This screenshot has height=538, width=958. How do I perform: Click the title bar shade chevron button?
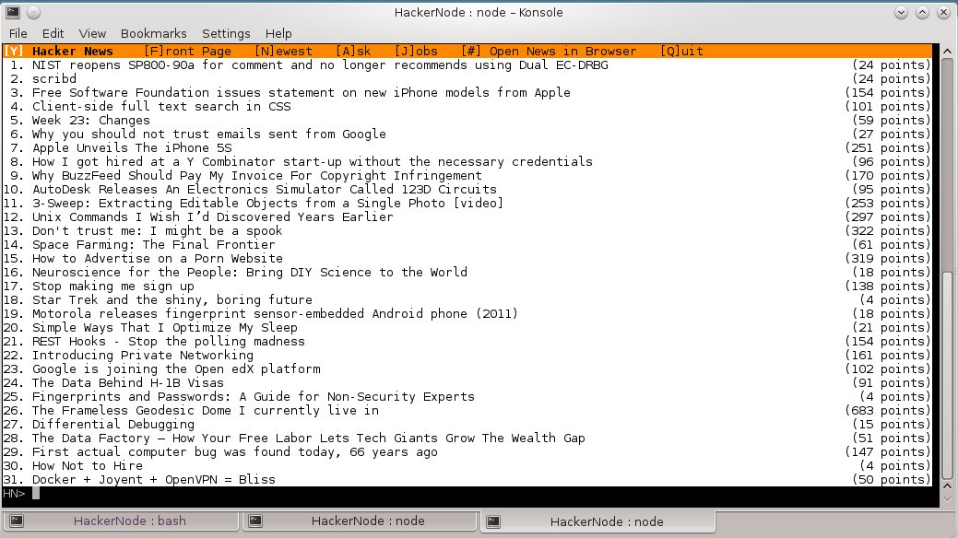901,12
